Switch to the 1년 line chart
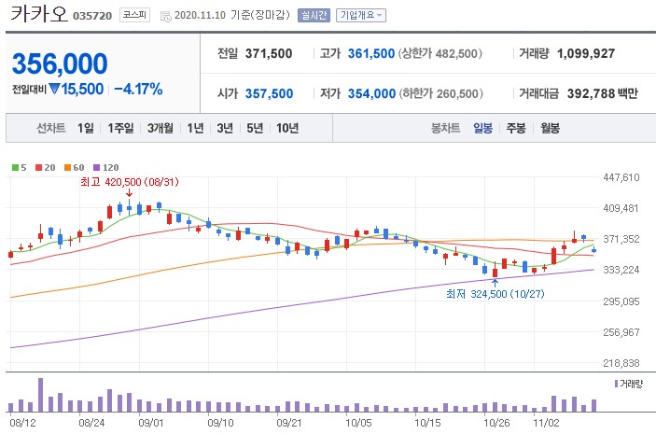656x434 pixels. pos(195,128)
